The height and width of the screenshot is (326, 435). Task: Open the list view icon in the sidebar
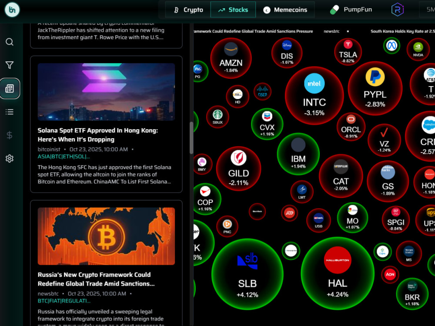10,112
